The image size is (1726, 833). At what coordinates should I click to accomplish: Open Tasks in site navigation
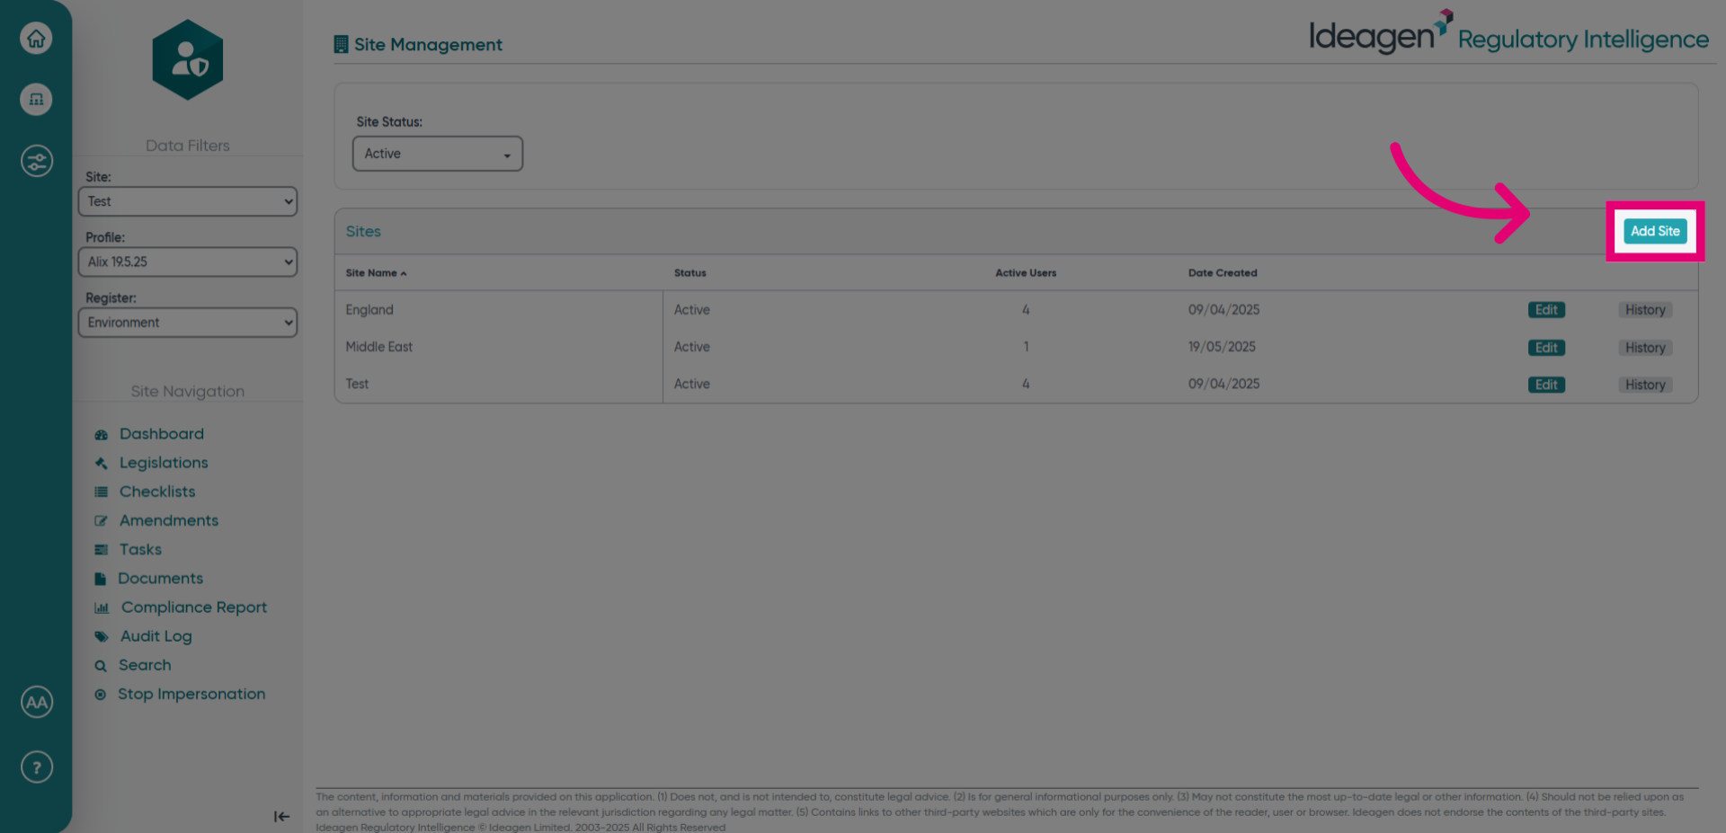pyautogui.click(x=140, y=549)
